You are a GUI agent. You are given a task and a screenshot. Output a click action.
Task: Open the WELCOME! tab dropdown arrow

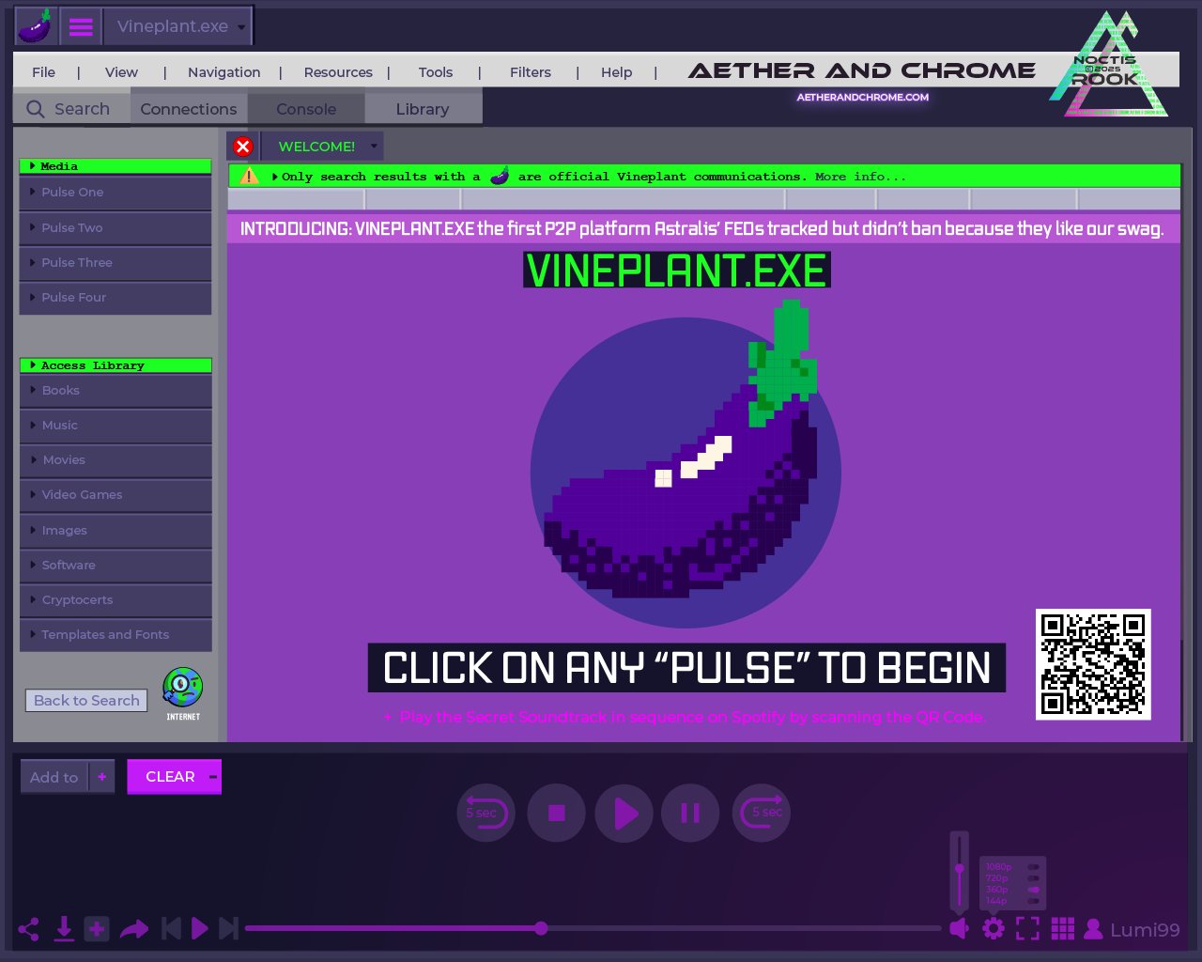374,147
